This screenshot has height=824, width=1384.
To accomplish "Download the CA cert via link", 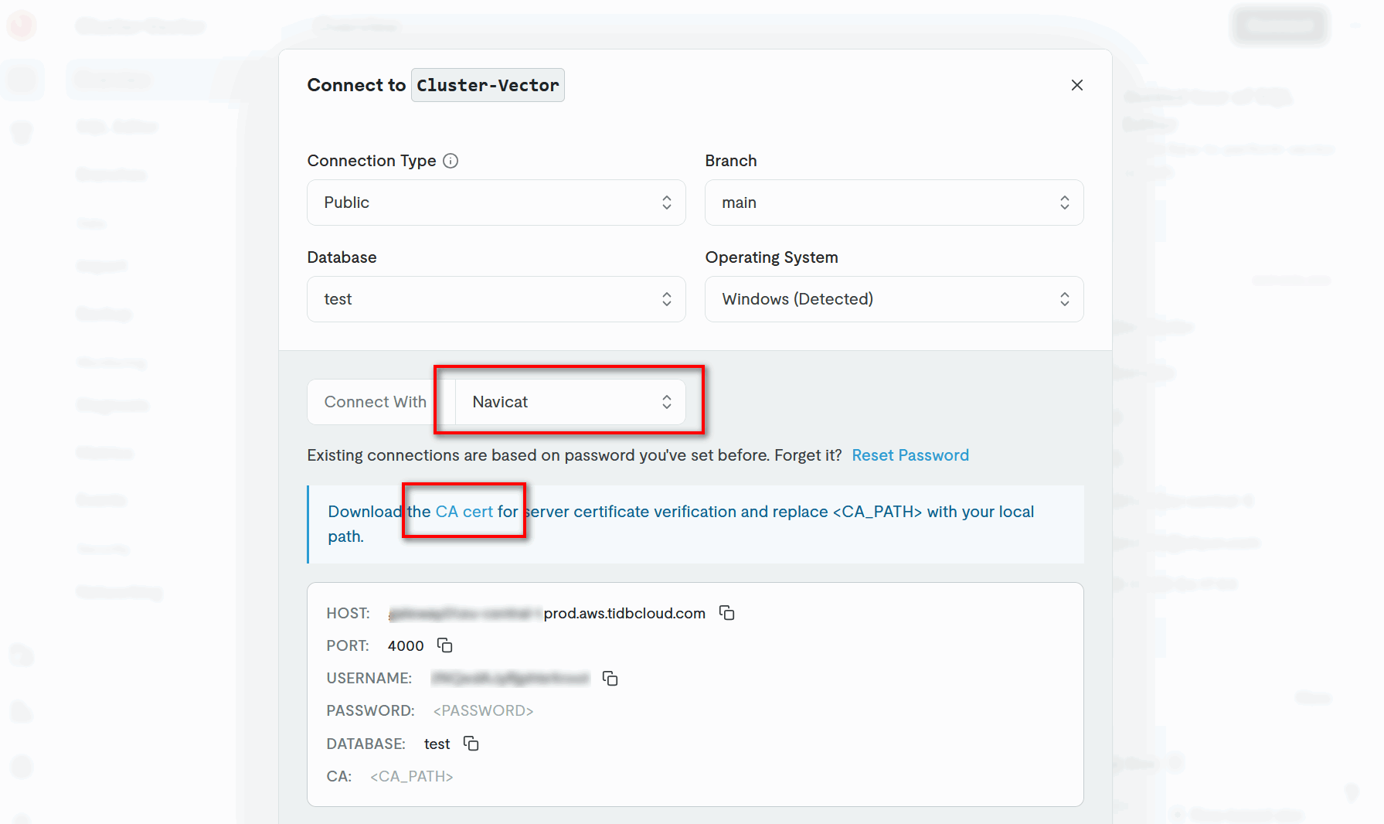I will (464, 512).
